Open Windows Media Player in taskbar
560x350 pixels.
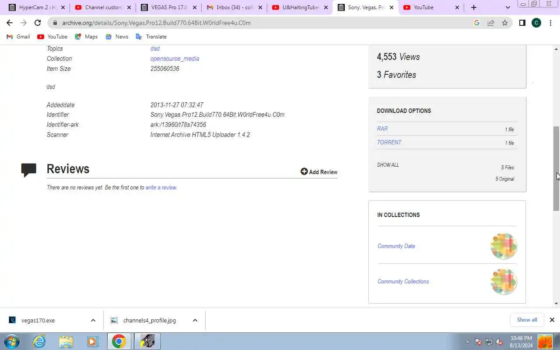tap(93, 341)
